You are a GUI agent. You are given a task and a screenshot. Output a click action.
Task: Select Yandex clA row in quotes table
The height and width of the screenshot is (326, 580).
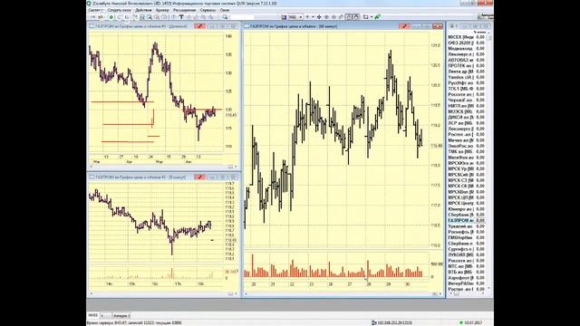click(x=467, y=77)
